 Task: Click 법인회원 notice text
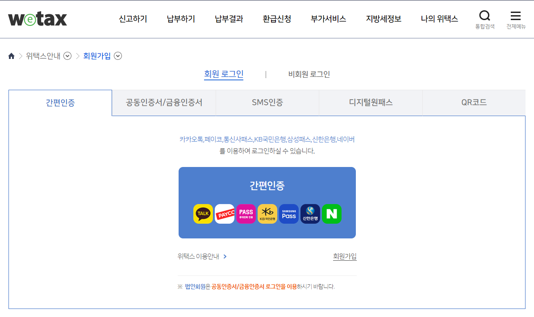[x=195, y=287]
